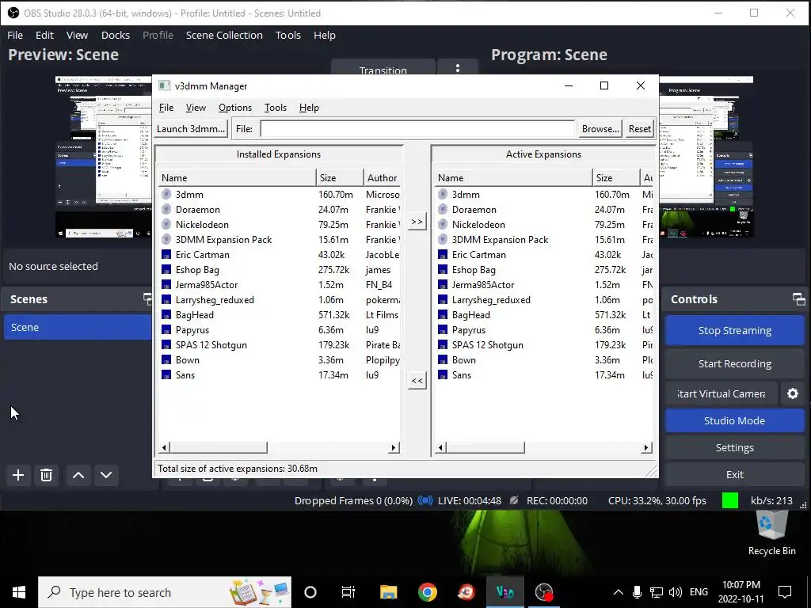
Task: Click Installed Expansions scrollbar right arrow
Action: 394,448
